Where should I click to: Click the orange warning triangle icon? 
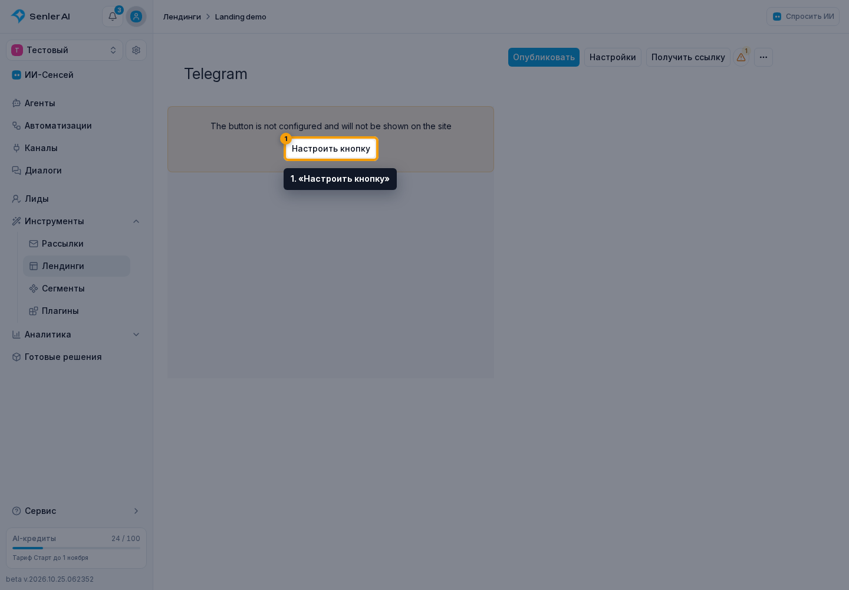[x=741, y=57]
